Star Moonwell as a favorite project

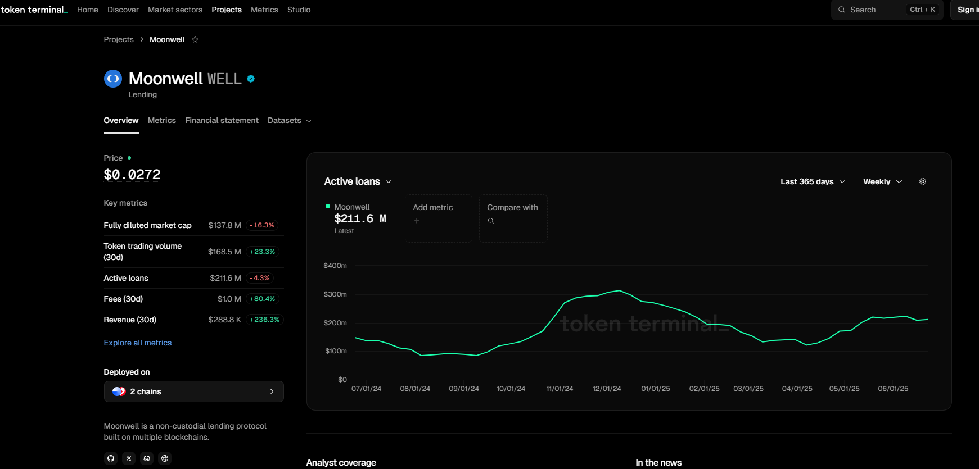pyautogui.click(x=195, y=39)
